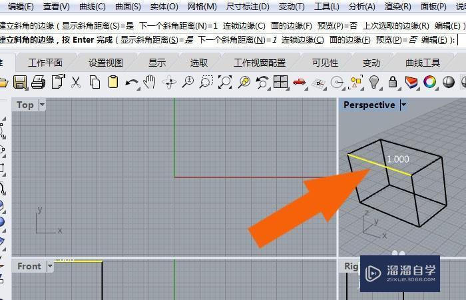Viewport: 466px width, 300px height.
Task: Open Document Properties icon
Action: tap(59, 81)
